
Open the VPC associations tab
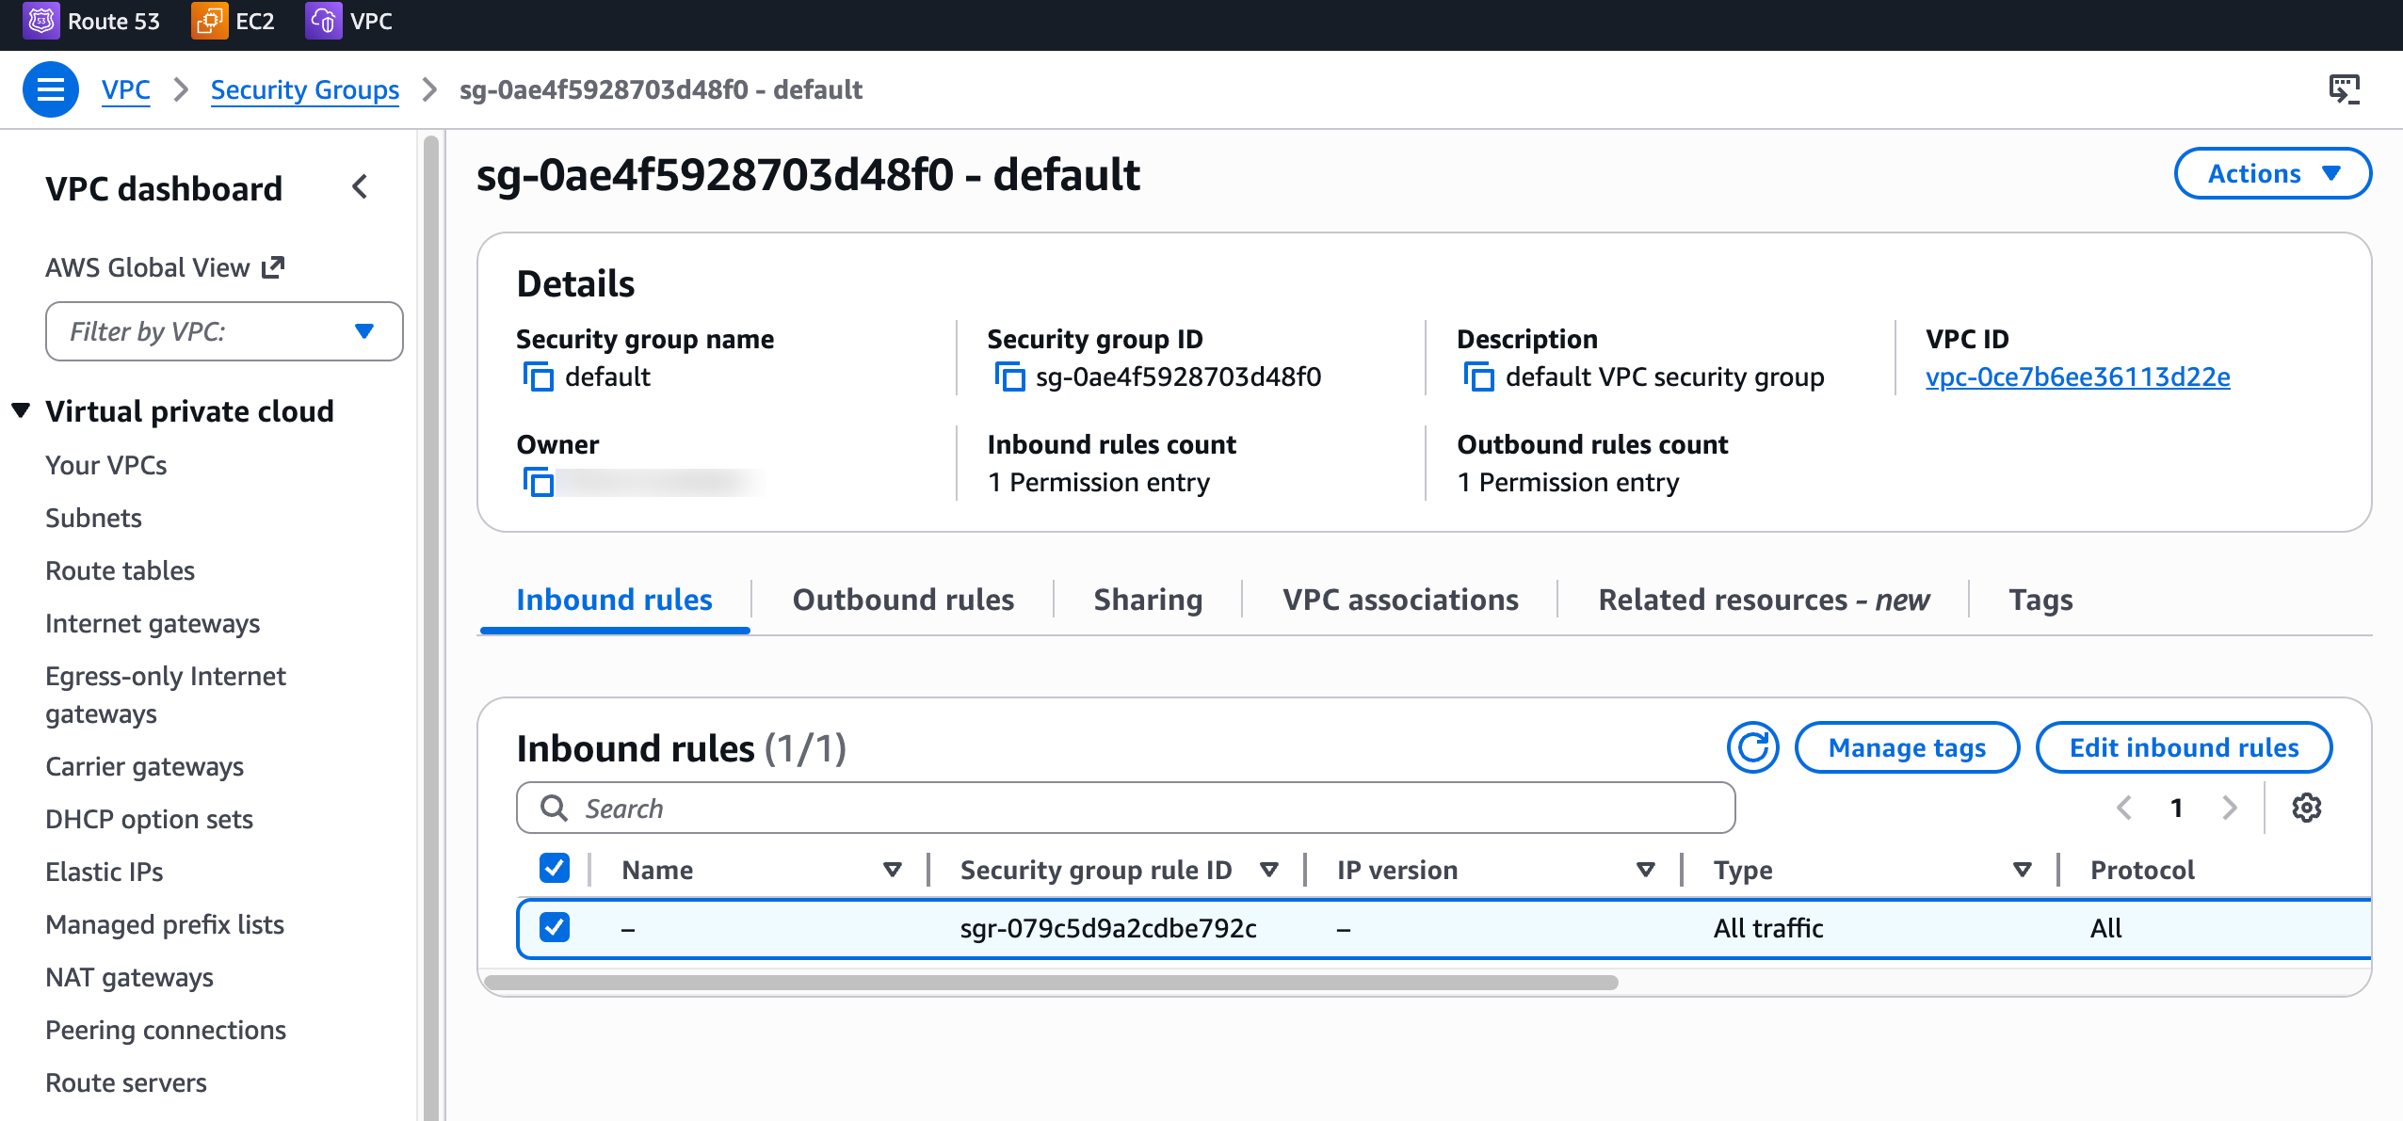[x=1399, y=600]
